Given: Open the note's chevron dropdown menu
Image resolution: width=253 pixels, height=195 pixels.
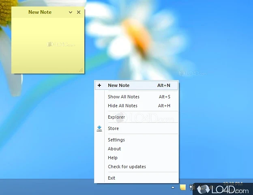Looking at the screenshot, I should coord(71,12).
